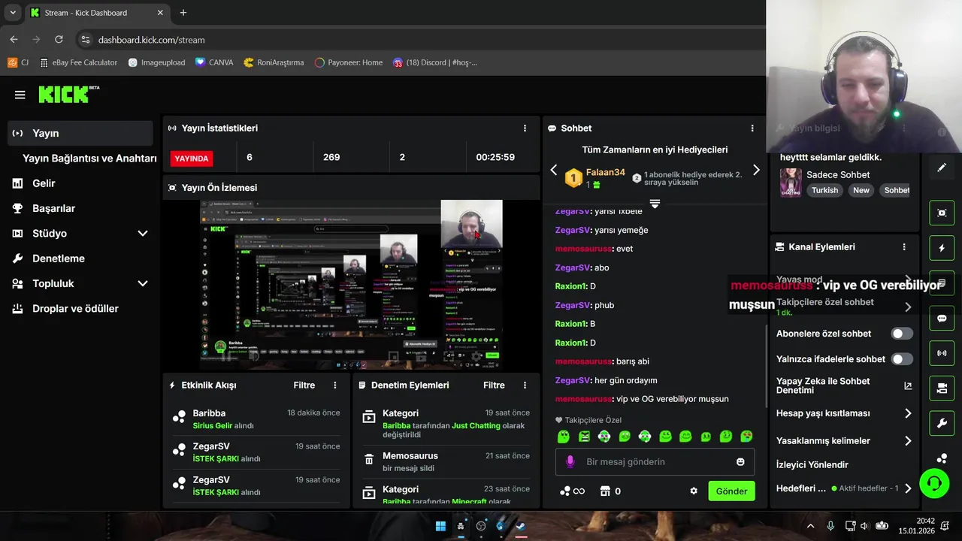962x541 pixels.
Task: Toggle Abonelere özel sohbet switch
Action: [902, 334]
